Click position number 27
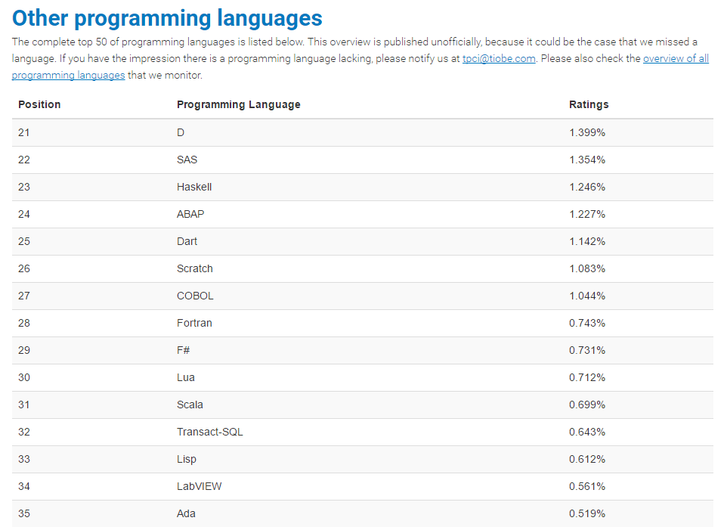The height and width of the screenshot is (527, 724). [24, 296]
